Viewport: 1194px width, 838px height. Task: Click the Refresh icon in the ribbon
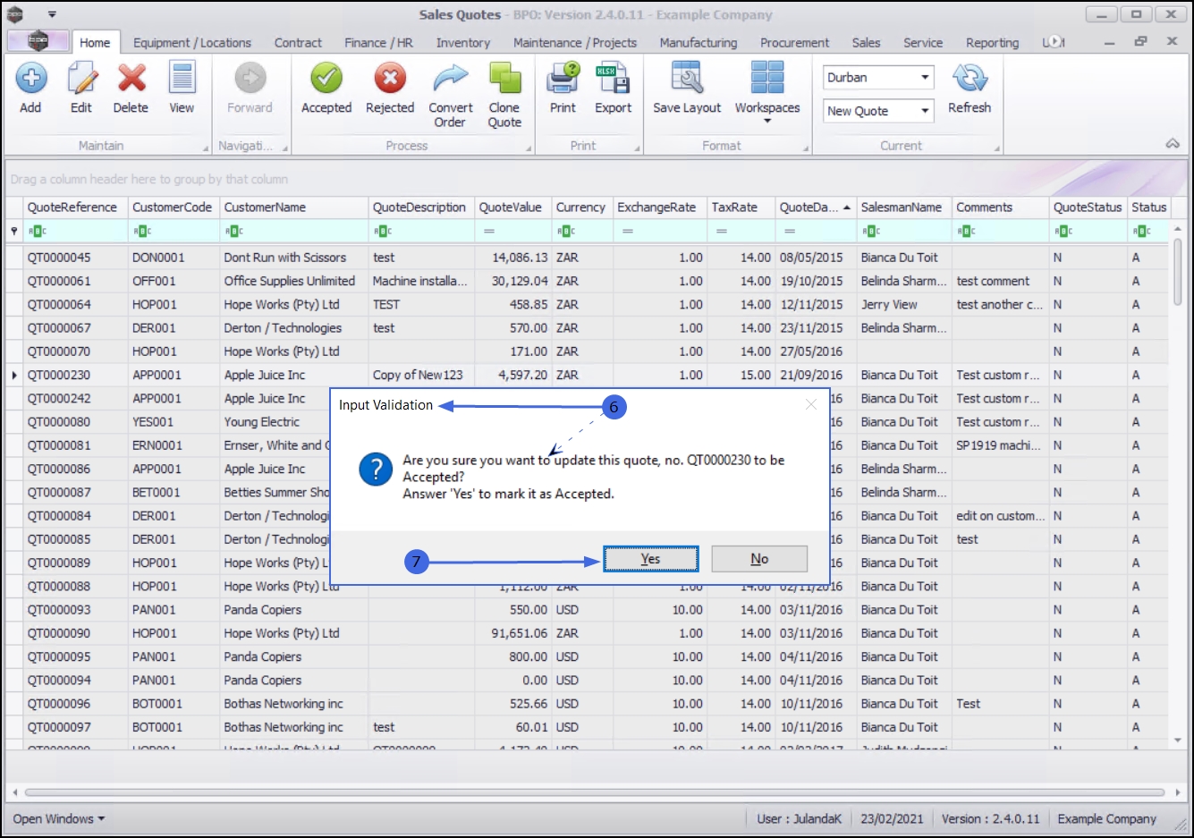point(970,79)
